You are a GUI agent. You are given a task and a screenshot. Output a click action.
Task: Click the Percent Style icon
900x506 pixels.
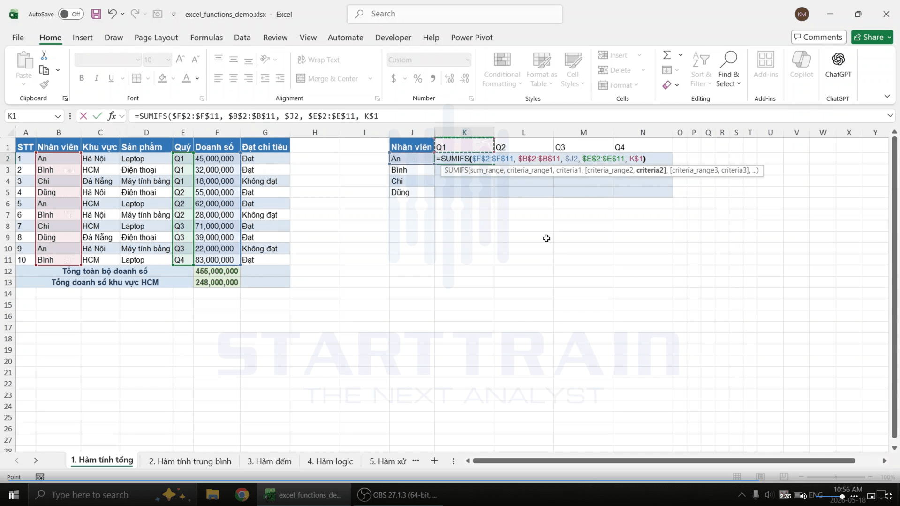tap(417, 79)
